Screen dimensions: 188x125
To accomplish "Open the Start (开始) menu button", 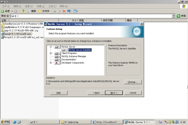I will (5, 122).
